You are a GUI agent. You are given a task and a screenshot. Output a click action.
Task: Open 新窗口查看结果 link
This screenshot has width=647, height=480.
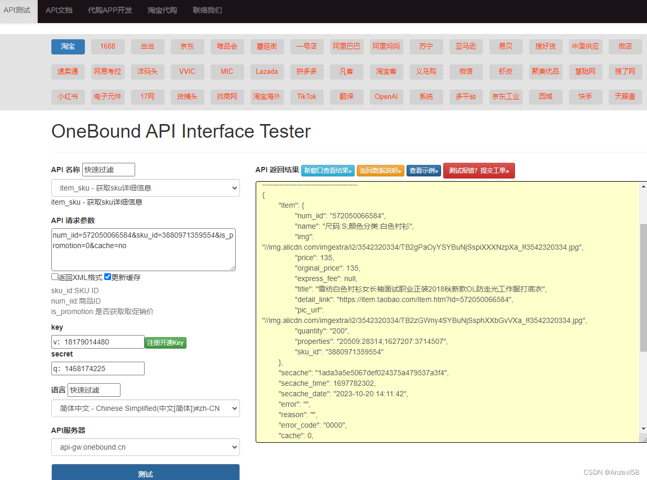(328, 171)
